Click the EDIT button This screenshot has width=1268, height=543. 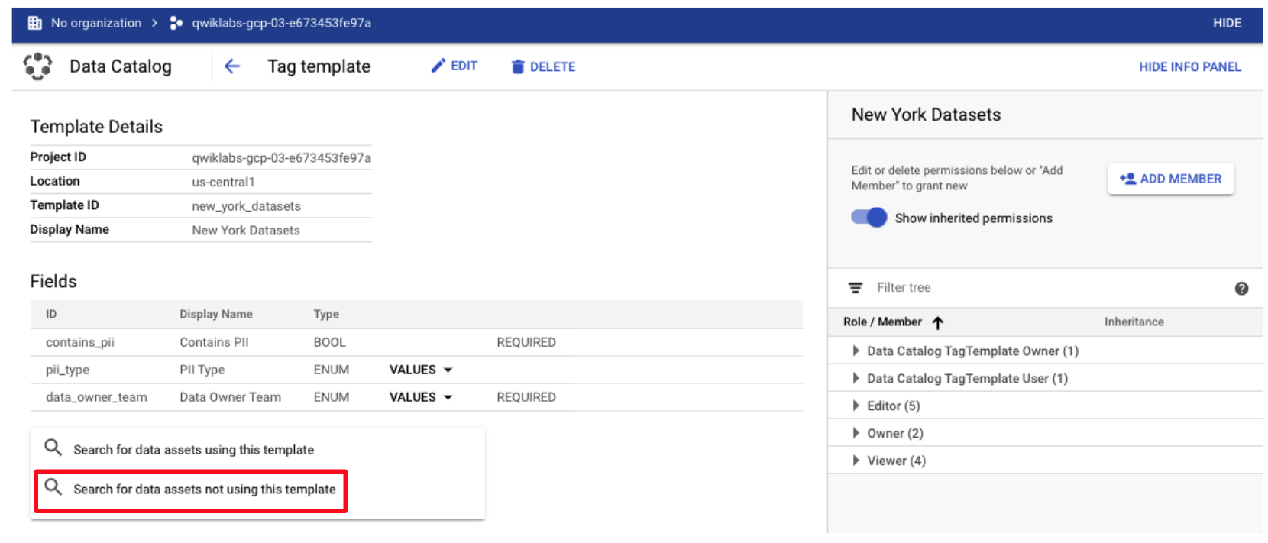coord(454,66)
